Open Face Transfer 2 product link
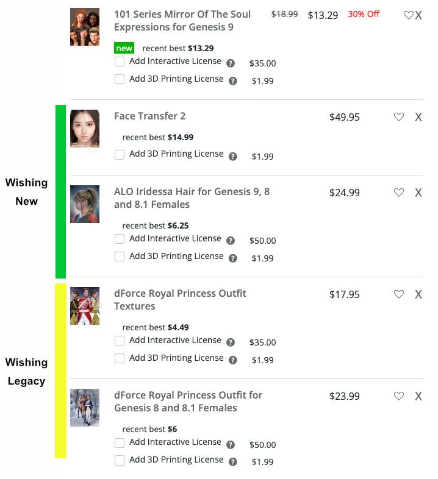This screenshot has width=438, height=479. click(150, 116)
